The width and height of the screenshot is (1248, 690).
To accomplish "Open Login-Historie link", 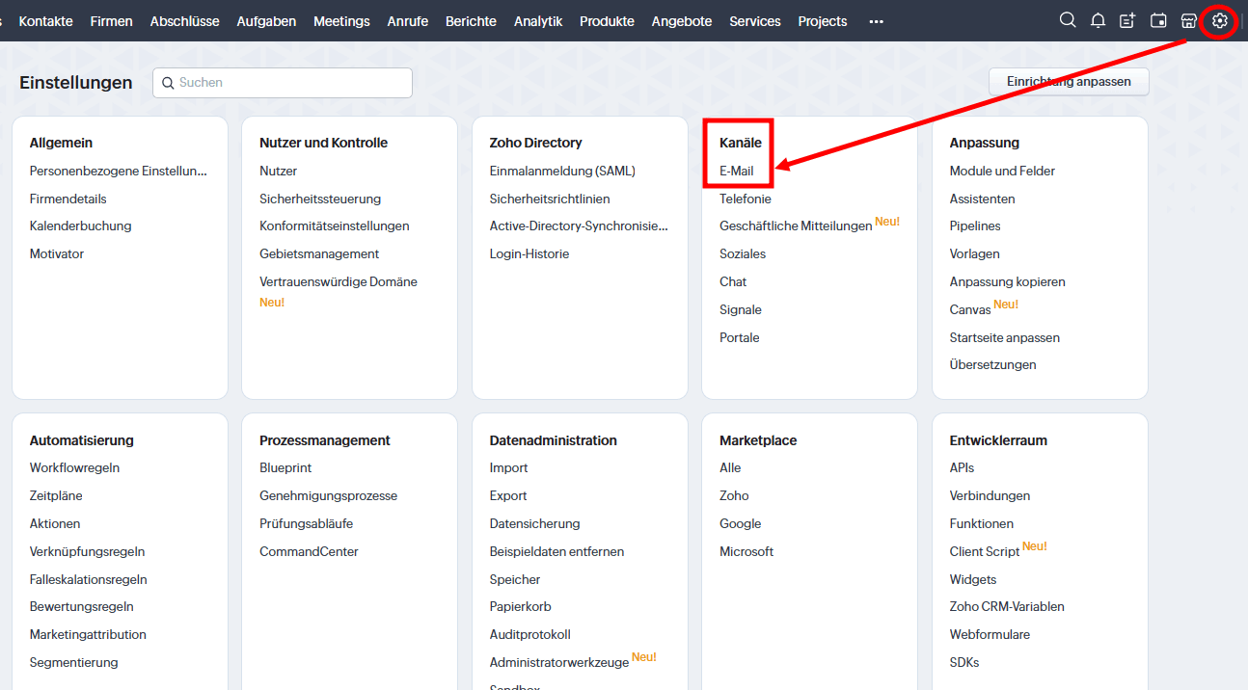I will coord(529,253).
